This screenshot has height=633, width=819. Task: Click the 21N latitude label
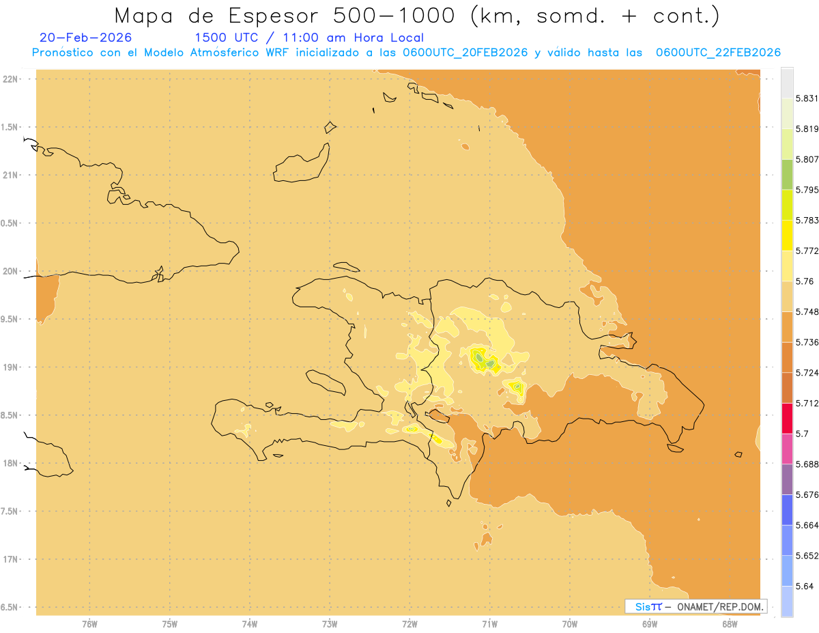[x=10, y=175]
